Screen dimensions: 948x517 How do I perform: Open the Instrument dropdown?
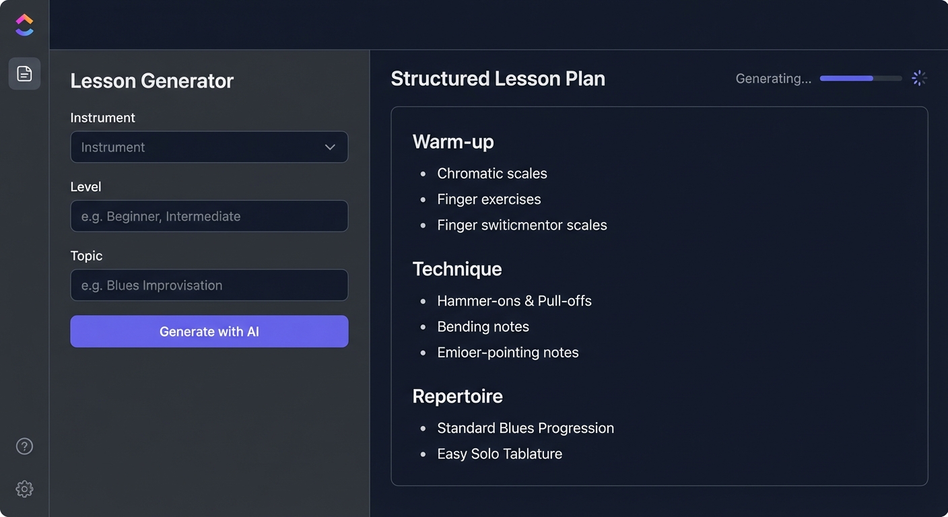[x=209, y=147]
